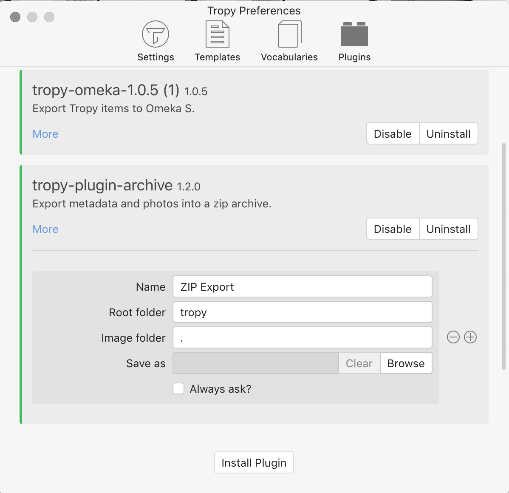
Task: Expand More under tropy-omeka-1.0.5
Action: [45, 134]
